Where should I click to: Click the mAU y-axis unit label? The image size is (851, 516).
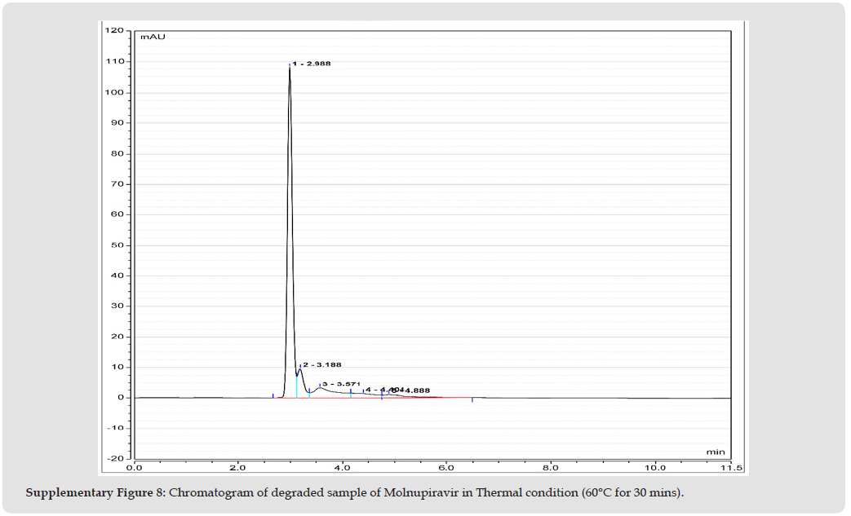point(151,37)
